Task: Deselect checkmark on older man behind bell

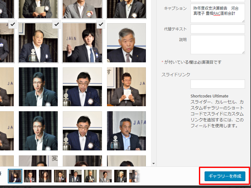Action: coord(56,24)
